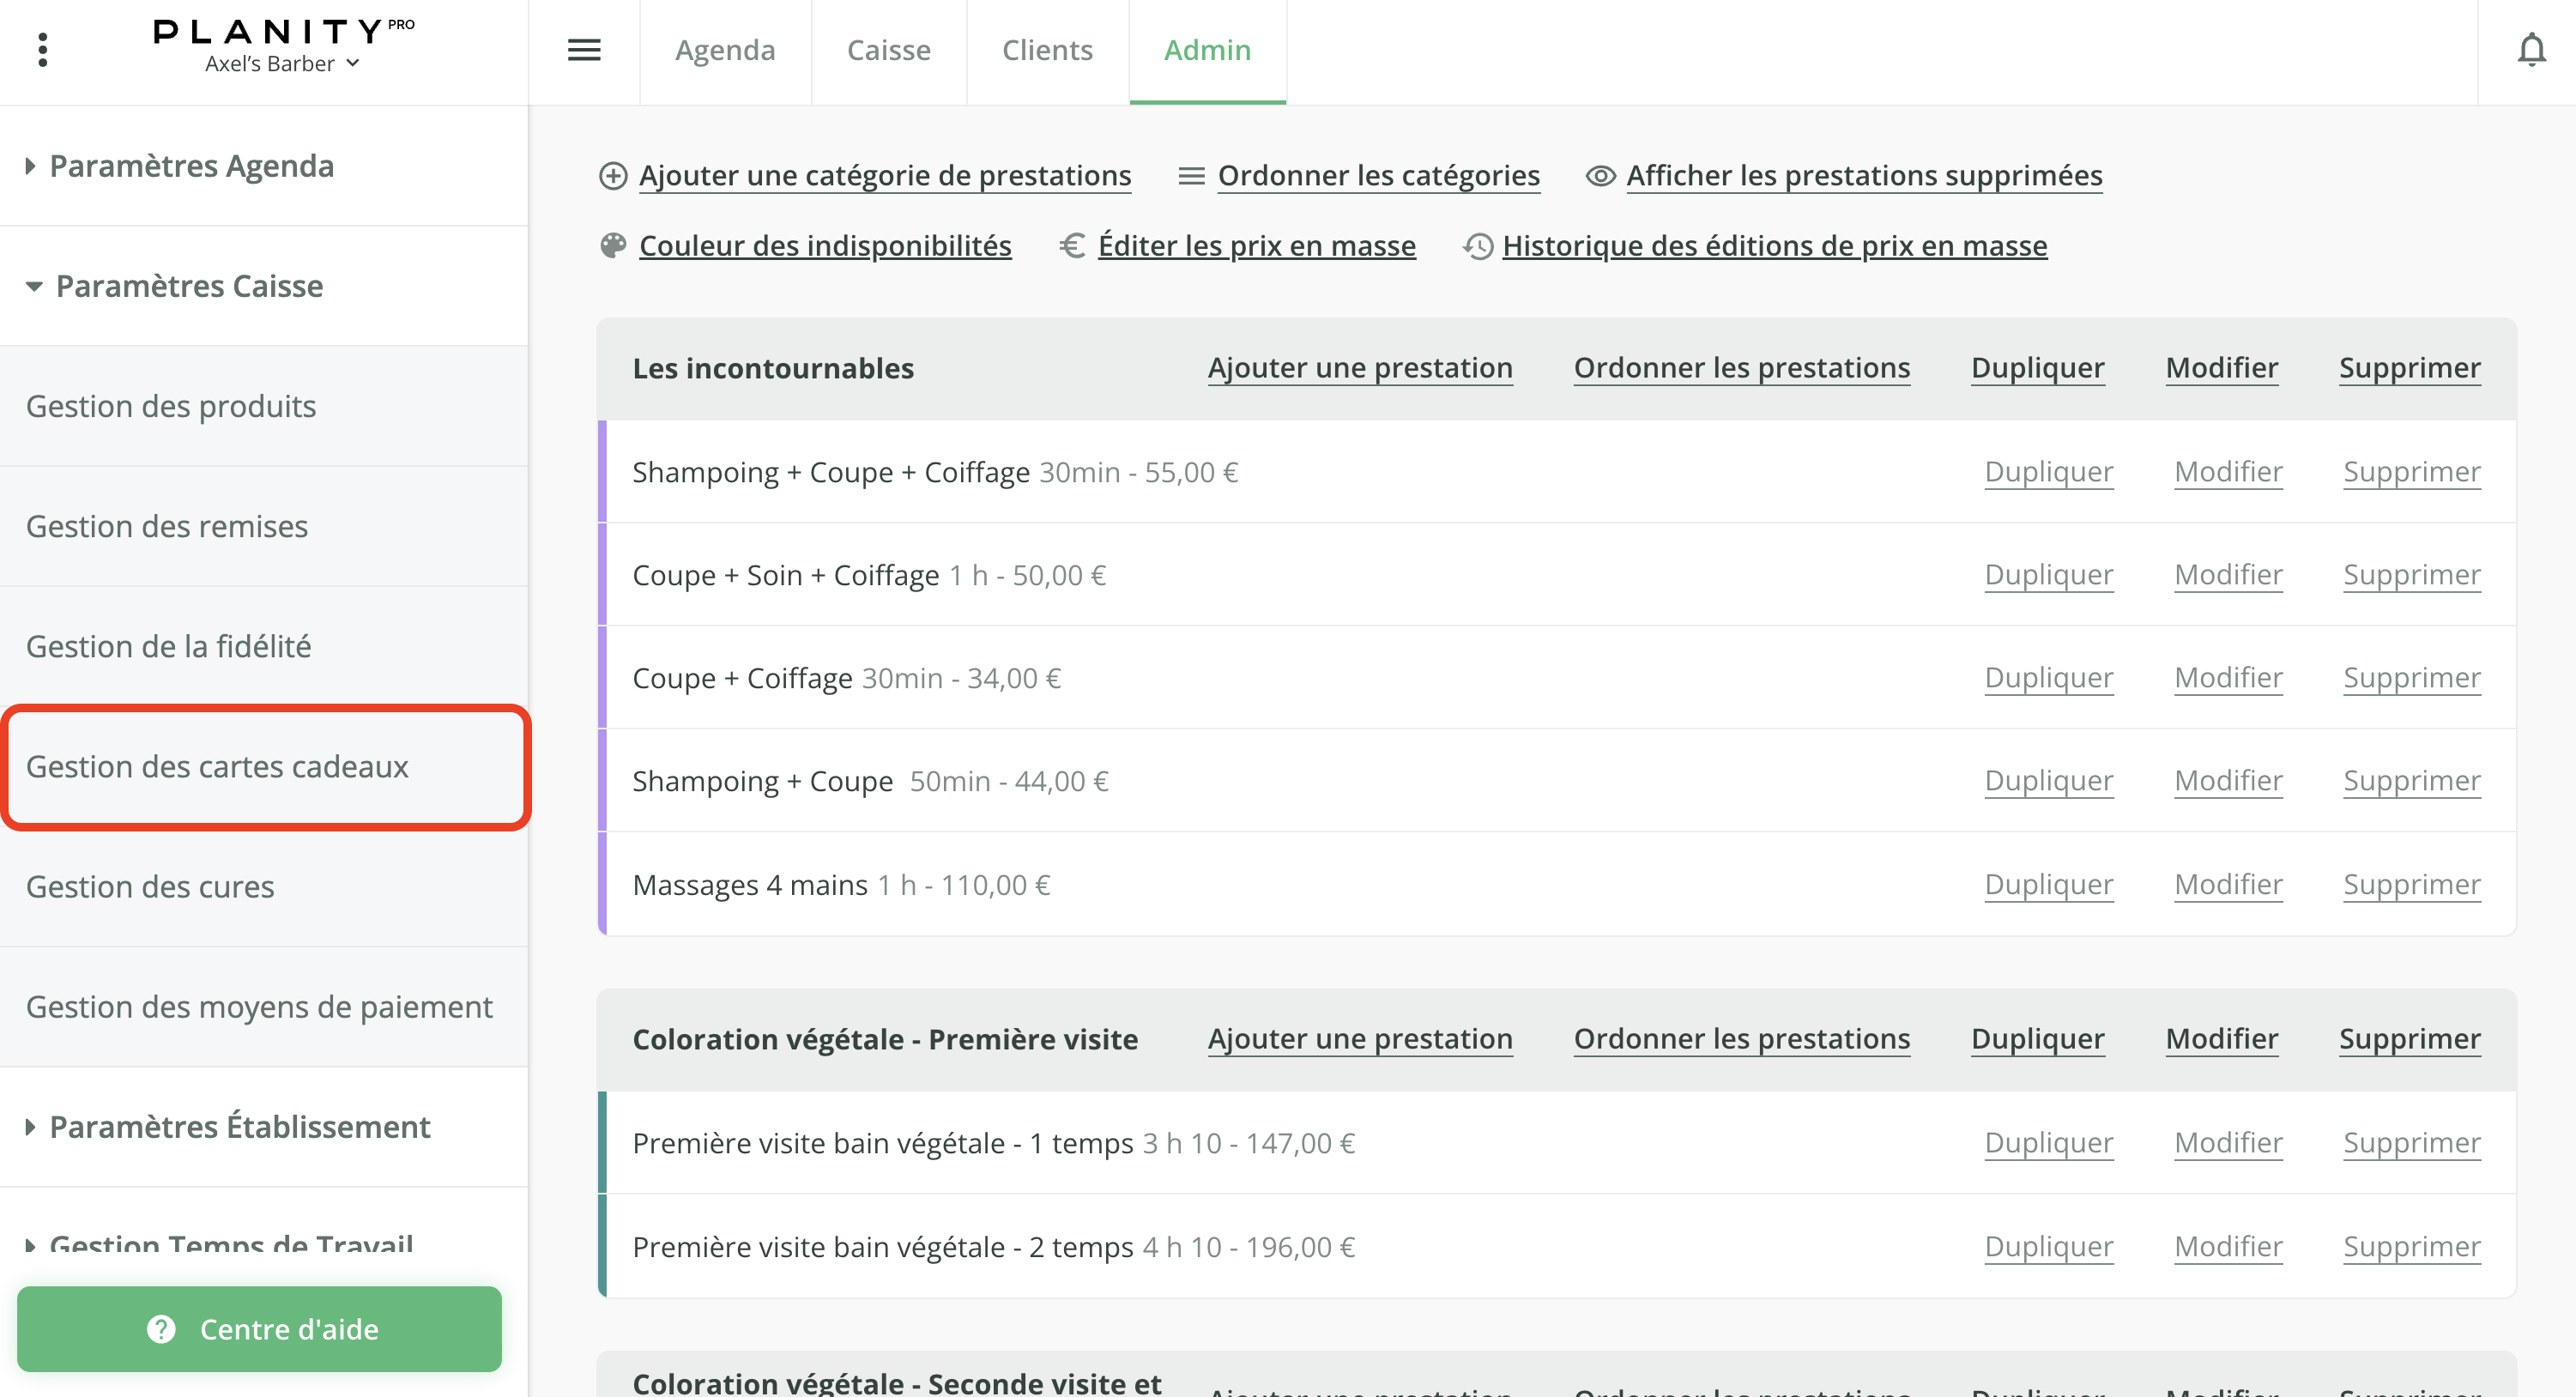Switch to the Agenda tab

tap(724, 50)
